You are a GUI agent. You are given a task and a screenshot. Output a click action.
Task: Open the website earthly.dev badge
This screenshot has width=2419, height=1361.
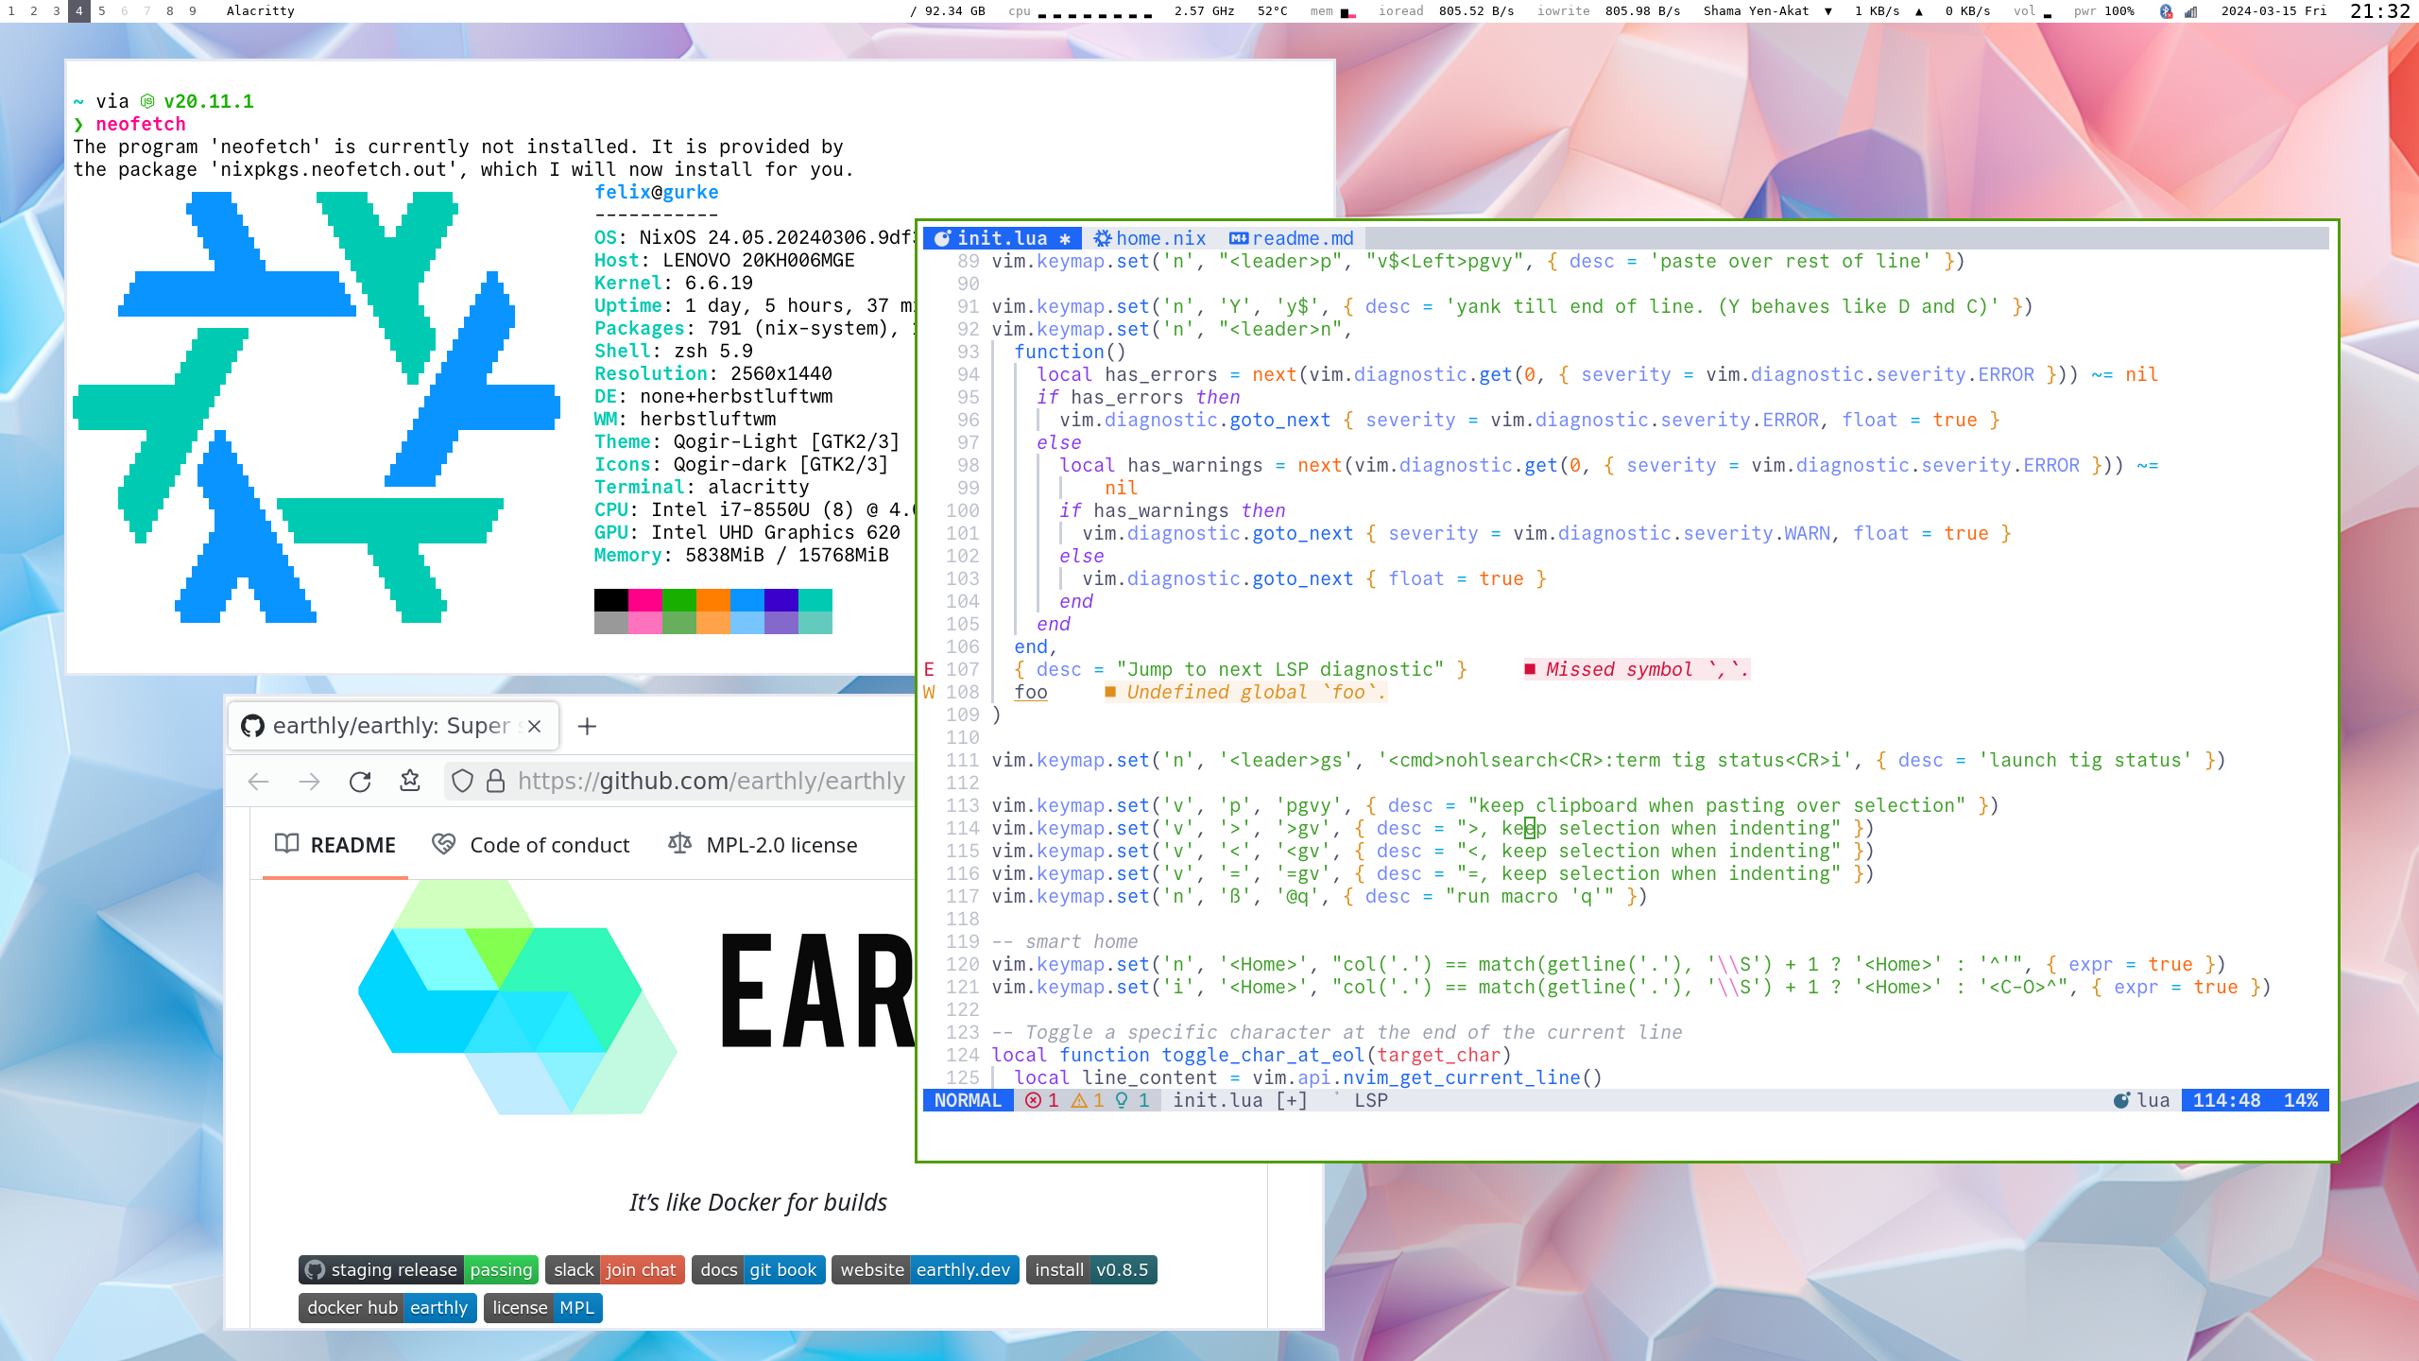pyautogui.click(x=925, y=1269)
